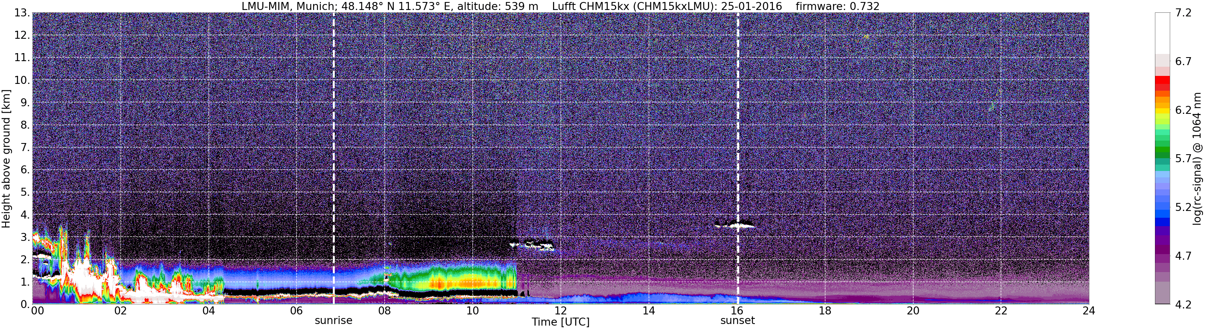Click the y-axis tick label 5.

coord(25,192)
